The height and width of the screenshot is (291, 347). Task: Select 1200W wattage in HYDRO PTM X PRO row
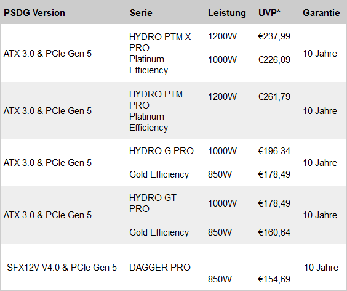[222, 36]
